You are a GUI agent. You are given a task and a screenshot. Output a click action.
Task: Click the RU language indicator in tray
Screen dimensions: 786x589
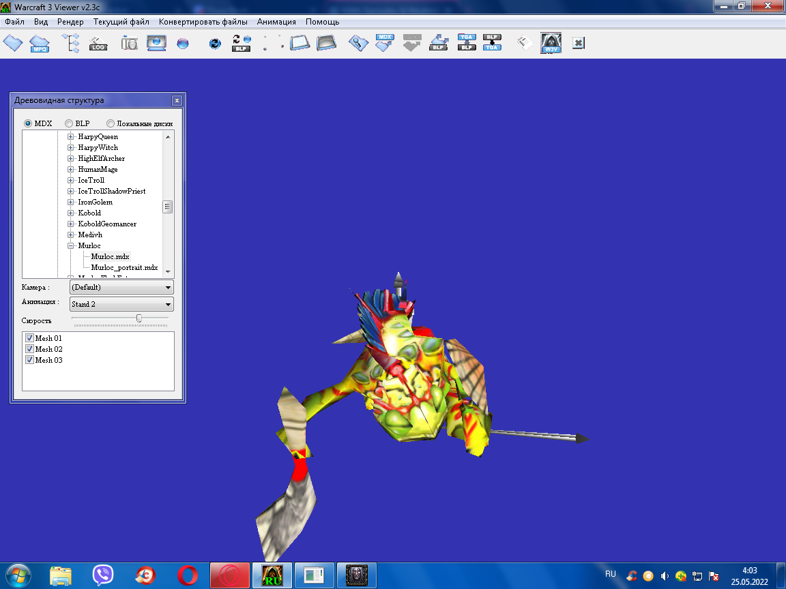[x=611, y=575]
